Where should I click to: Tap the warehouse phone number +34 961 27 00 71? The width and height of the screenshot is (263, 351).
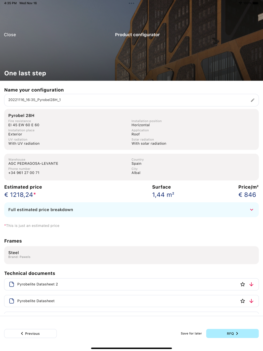pos(24,173)
